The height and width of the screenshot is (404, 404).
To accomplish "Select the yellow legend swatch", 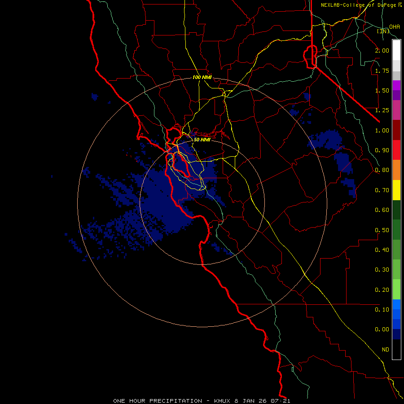I will click(396, 190).
